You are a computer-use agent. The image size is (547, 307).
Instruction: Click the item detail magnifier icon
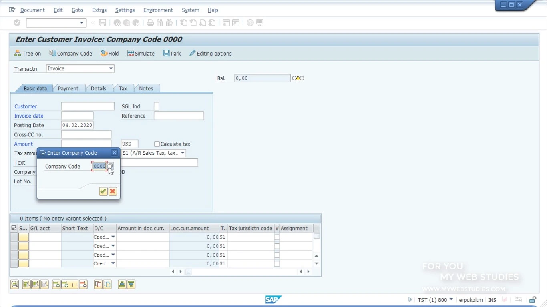pos(14,285)
